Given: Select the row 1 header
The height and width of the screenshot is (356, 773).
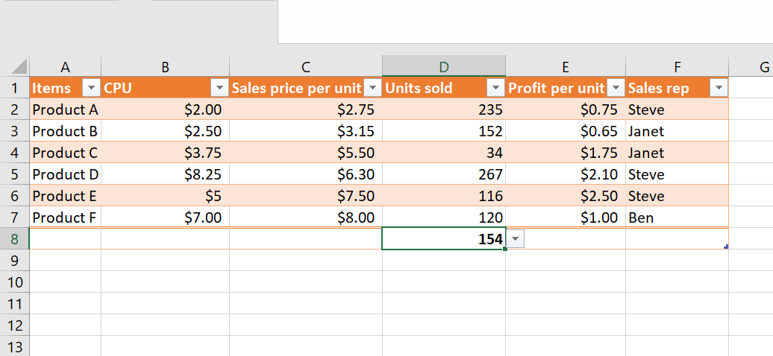Looking at the screenshot, I should click(x=14, y=88).
